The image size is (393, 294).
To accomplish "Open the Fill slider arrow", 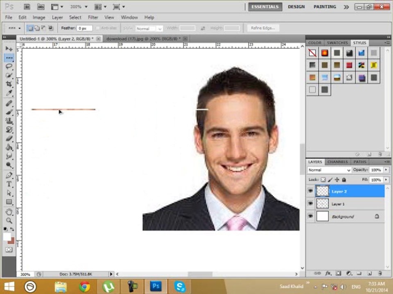I will tap(386, 180).
